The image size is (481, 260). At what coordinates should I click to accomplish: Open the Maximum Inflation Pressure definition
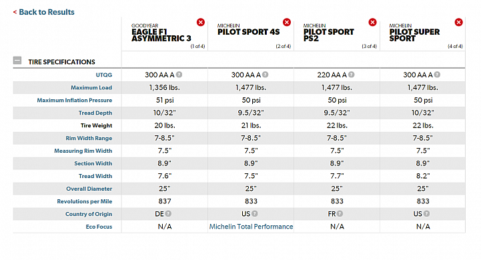[75, 100]
